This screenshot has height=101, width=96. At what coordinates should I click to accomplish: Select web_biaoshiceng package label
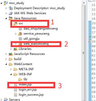[x=36, y=44]
